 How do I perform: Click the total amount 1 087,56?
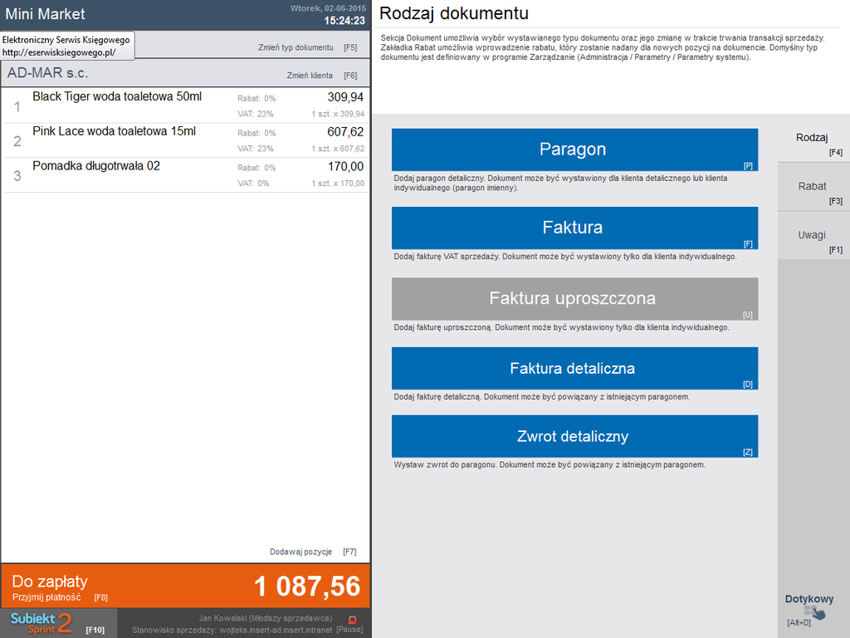pyautogui.click(x=307, y=586)
